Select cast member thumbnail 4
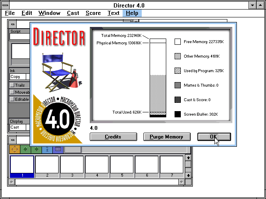Viewport: 266px width, 199px height. 97,167
